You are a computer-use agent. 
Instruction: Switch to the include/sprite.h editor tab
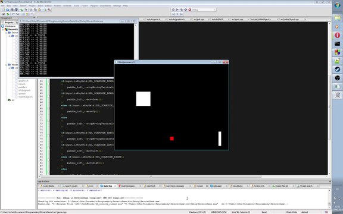pos(154,20)
